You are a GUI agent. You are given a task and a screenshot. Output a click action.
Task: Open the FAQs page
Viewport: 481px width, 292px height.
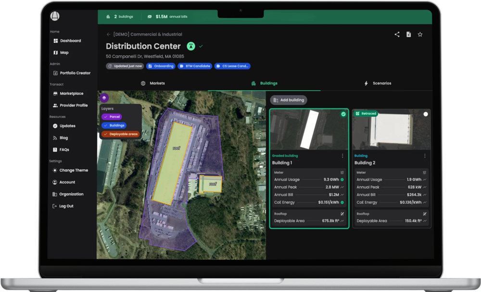[x=61, y=150]
